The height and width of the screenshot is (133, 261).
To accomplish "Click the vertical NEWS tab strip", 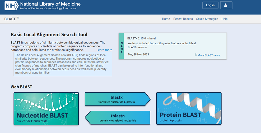I will tap(121, 46).
